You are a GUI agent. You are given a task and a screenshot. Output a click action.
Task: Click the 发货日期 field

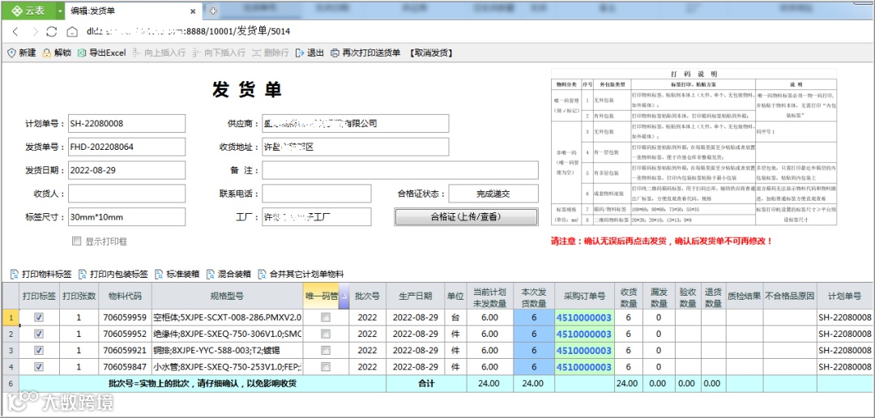[126, 170]
